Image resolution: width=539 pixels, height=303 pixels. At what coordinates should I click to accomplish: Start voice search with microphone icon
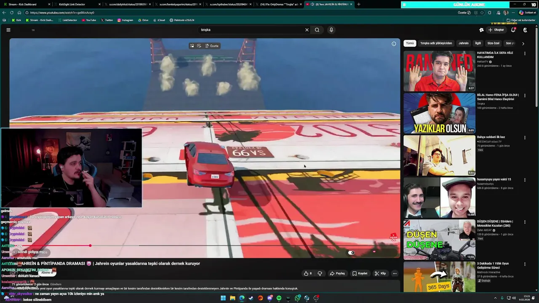point(331,30)
